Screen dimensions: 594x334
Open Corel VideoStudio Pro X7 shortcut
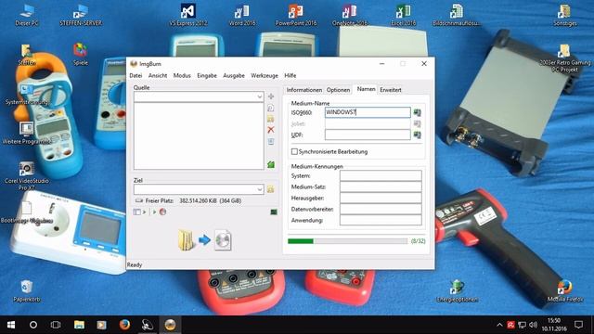27,176
